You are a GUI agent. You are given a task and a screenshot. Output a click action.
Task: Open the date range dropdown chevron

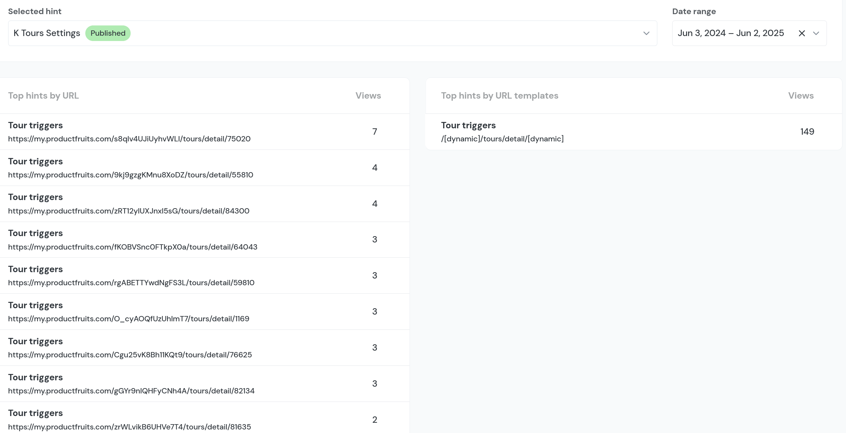(x=816, y=33)
